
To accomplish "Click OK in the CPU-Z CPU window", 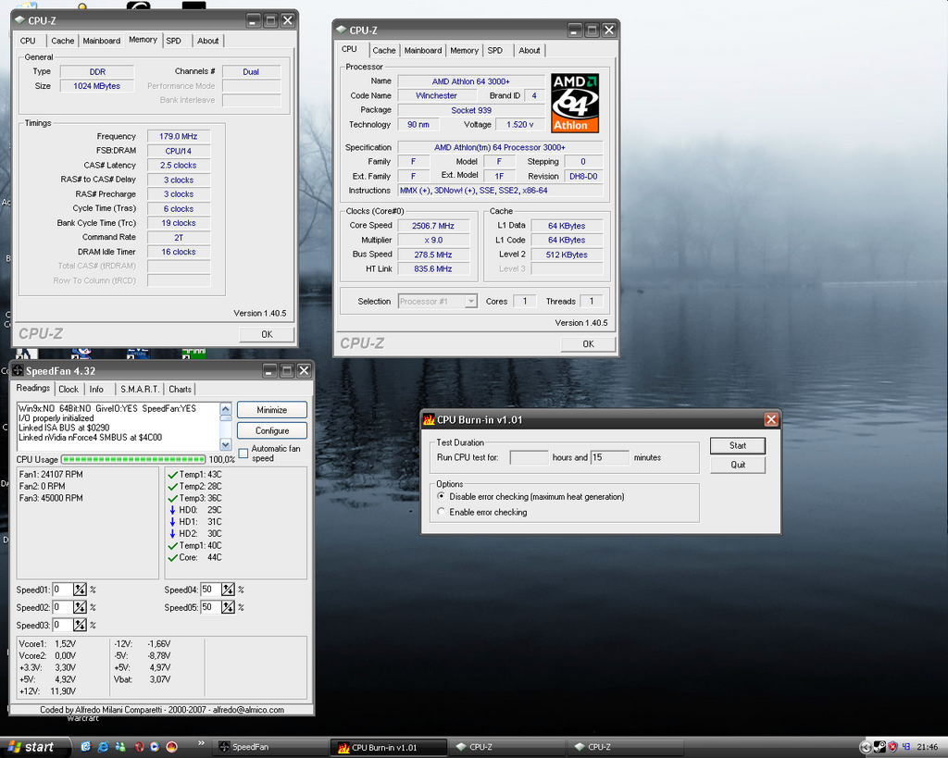I will point(588,344).
